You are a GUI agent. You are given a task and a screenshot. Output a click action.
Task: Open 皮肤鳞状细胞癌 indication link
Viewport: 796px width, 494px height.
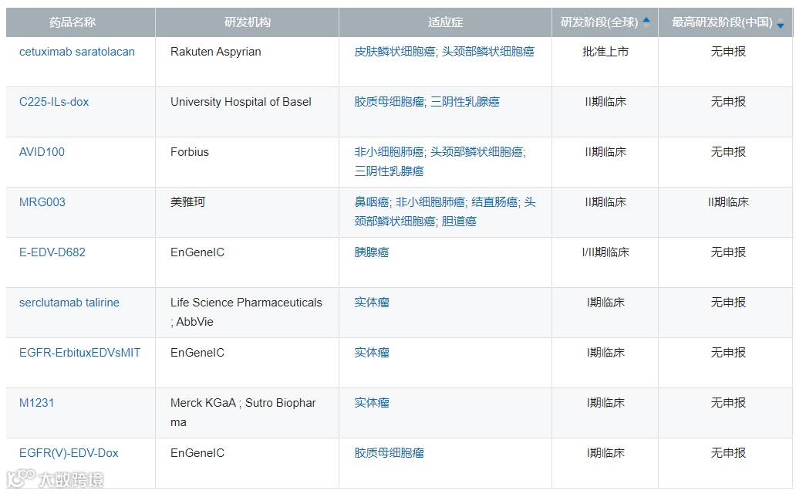click(x=394, y=52)
